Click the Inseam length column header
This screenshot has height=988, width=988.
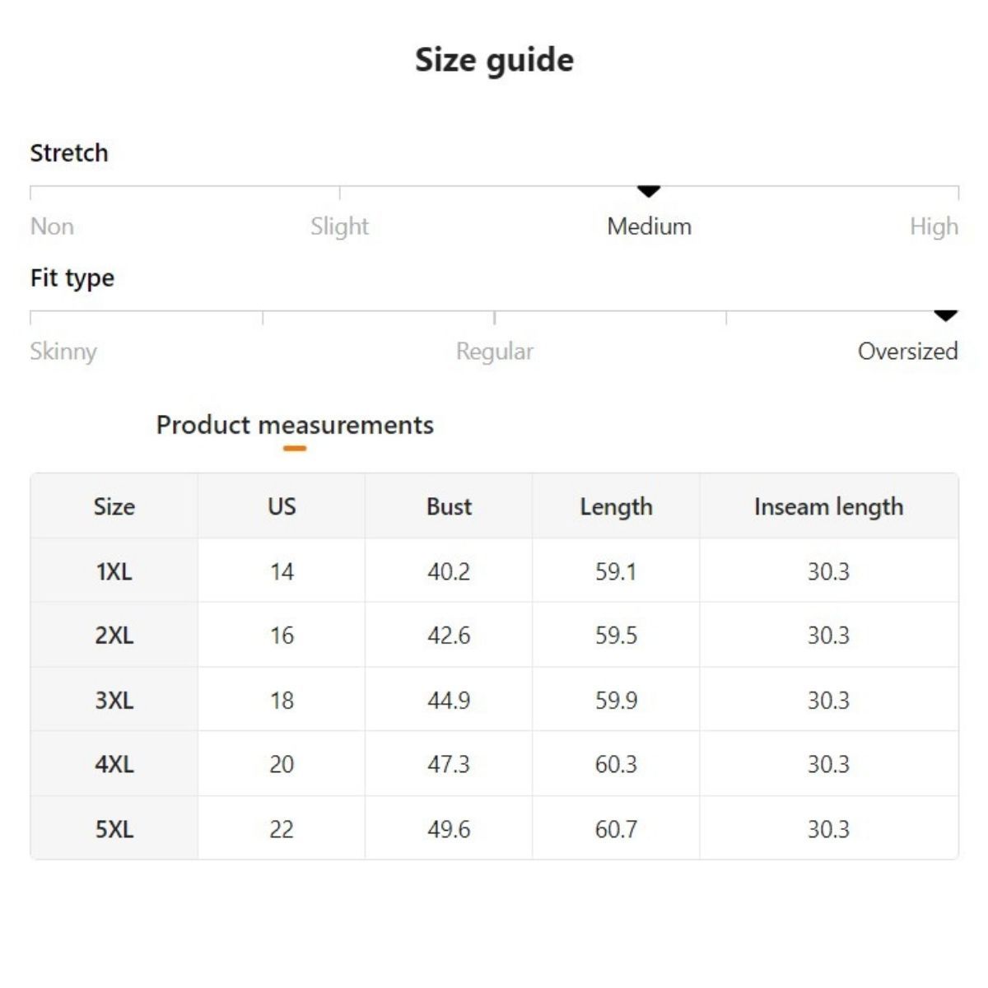point(828,506)
